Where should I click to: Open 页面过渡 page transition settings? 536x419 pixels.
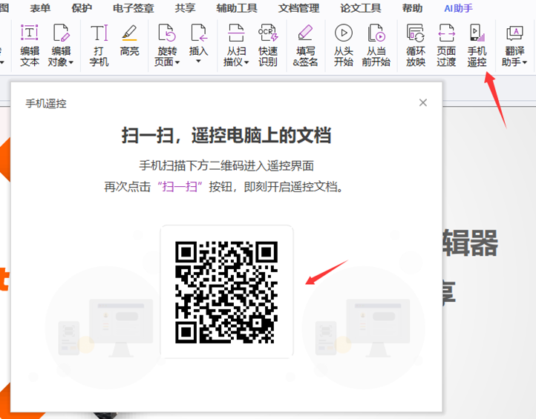coord(446,44)
